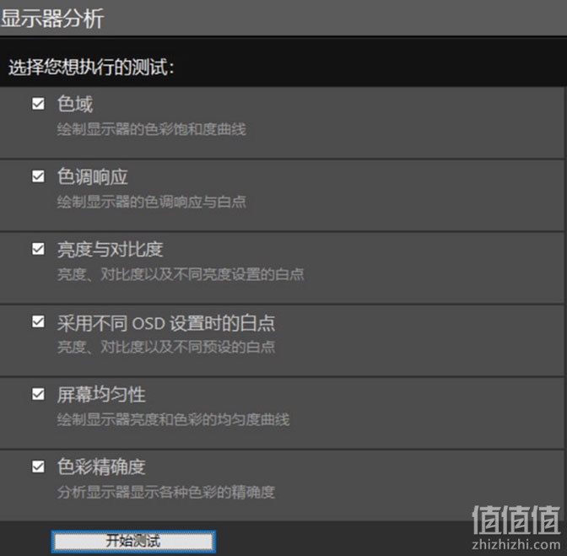Image resolution: width=567 pixels, height=556 pixels.
Task: Click description 亮度、对比度以及不同亮度设置的白点
Action: coord(181,274)
